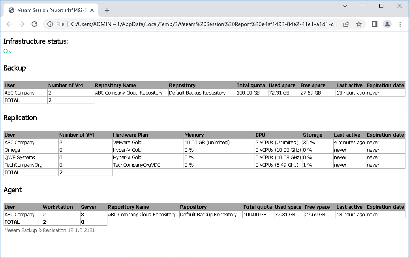Click VMware Gold hardware plan

[127, 143]
